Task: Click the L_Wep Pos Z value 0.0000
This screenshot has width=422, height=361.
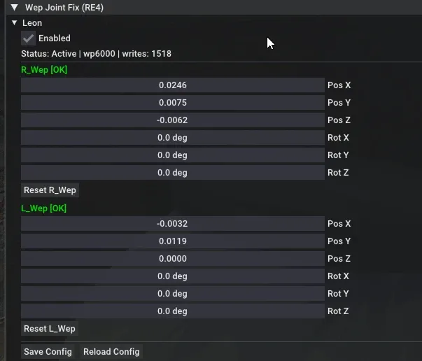Action: [173, 259]
